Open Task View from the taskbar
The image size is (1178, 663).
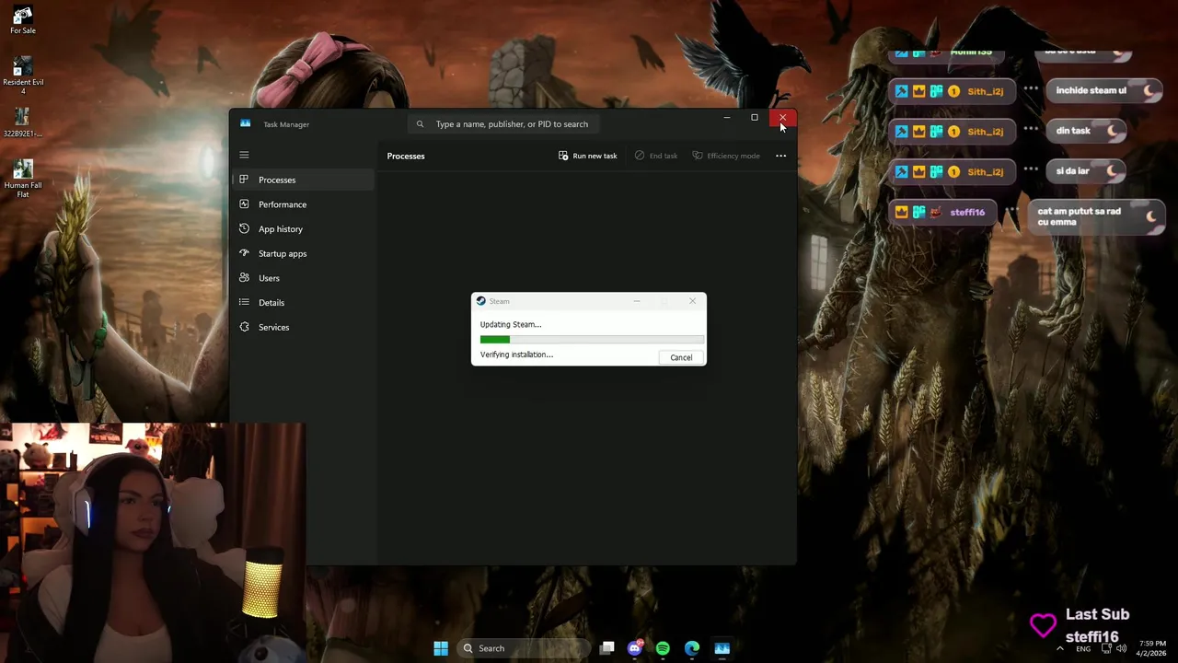point(606,648)
